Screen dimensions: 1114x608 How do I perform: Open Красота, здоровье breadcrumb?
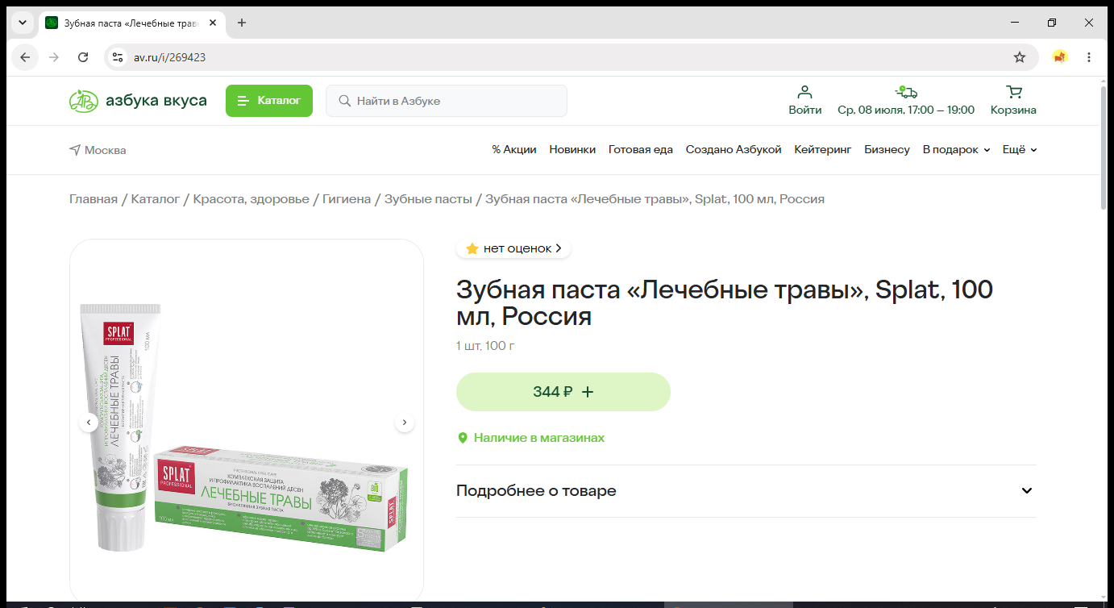coord(251,199)
